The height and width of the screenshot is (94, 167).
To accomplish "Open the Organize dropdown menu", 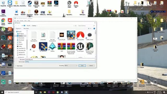I will click(x=18, y=28).
